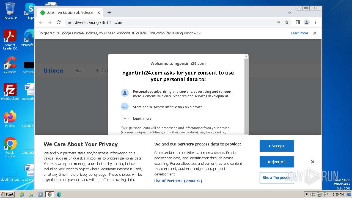
Task: Share this page using the share icon
Action: 278,23
